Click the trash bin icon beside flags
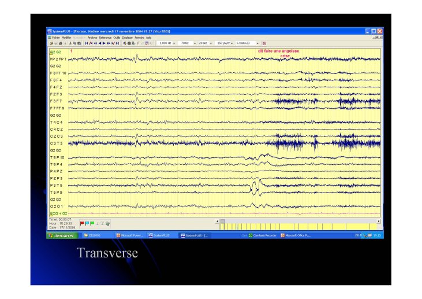 tap(107, 223)
